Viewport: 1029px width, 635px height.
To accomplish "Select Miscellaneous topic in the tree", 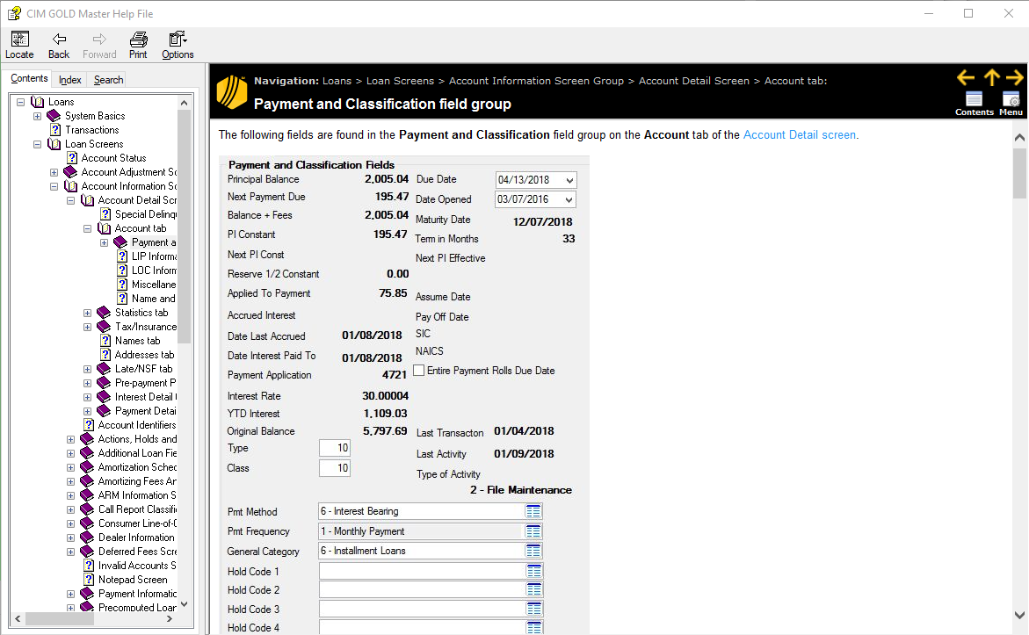I will [x=154, y=285].
